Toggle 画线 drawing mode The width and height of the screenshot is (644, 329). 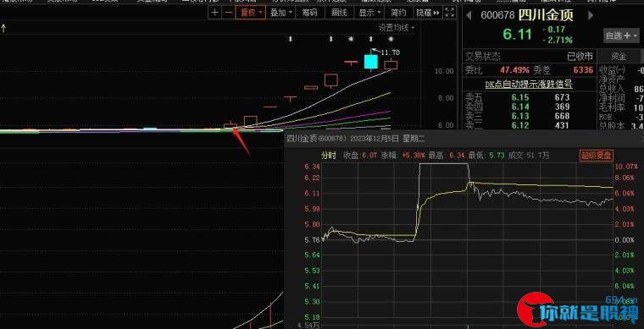pyautogui.click(x=339, y=13)
